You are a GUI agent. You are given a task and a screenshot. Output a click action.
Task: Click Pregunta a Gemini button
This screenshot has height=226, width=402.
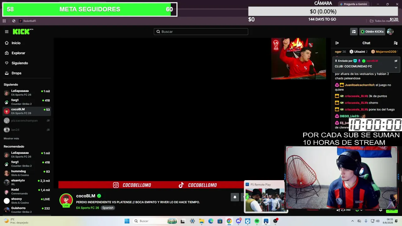353,4
